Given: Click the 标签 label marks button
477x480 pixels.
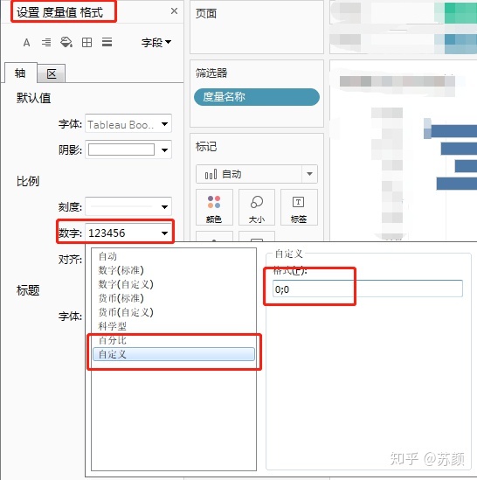Looking at the screenshot, I should 299,207.
